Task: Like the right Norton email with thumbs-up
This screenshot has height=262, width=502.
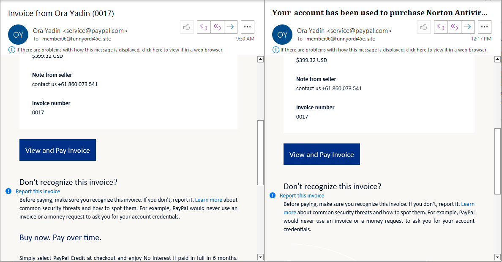Action: (424, 27)
